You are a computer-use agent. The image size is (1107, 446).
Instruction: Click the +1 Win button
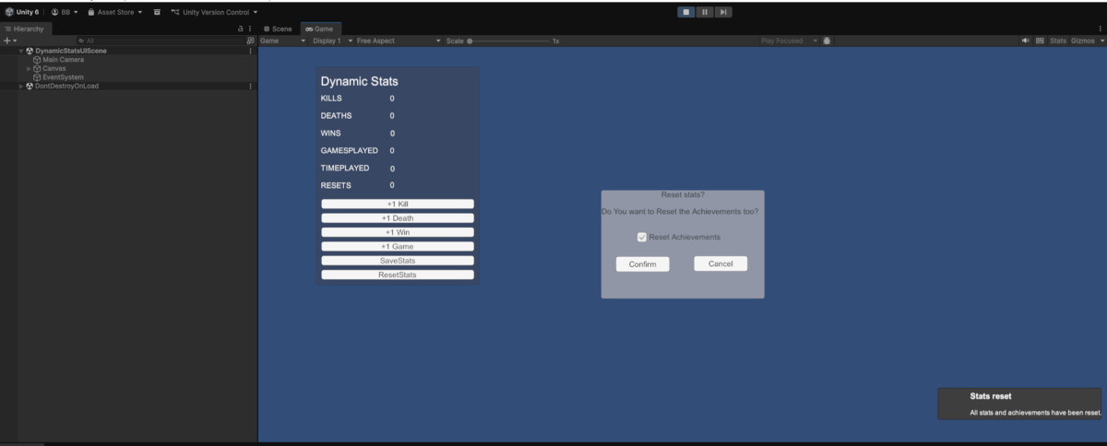click(398, 232)
